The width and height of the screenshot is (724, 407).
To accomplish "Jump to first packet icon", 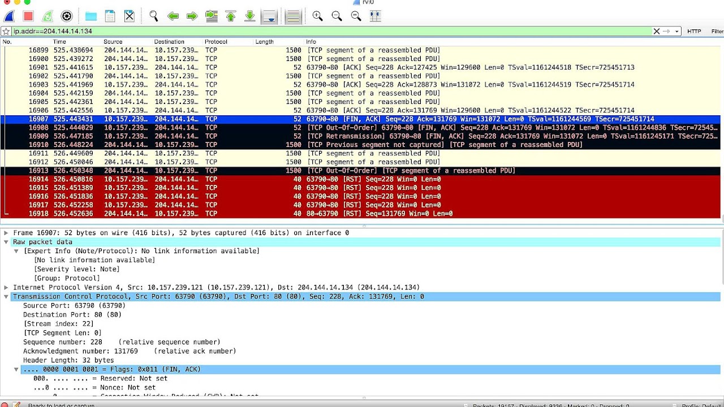I will click(231, 16).
